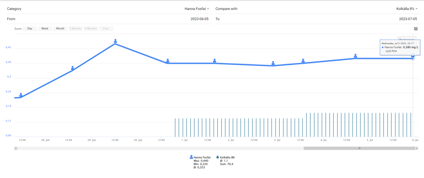Toggle the Hanna Fosfat series via legend label
Screen dimensions: 424x178
click(202, 157)
